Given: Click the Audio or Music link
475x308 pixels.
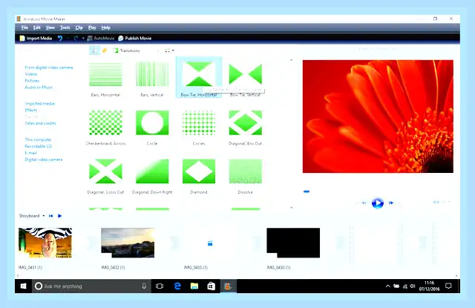Looking at the screenshot, I should [x=39, y=88].
